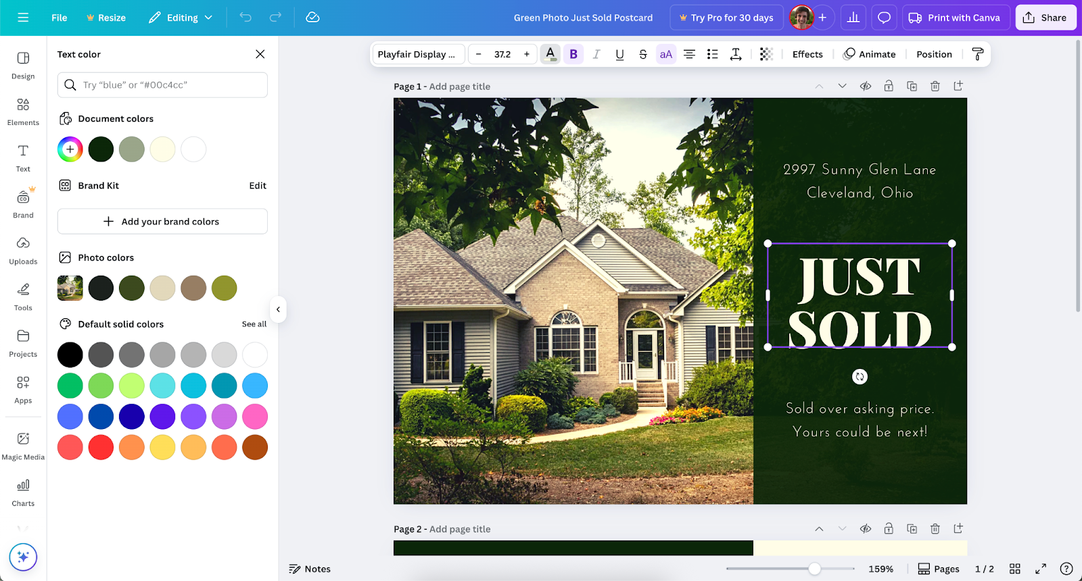Duplicate Page 1 icon
This screenshot has height=581, width=1082.
pos(912,86)
